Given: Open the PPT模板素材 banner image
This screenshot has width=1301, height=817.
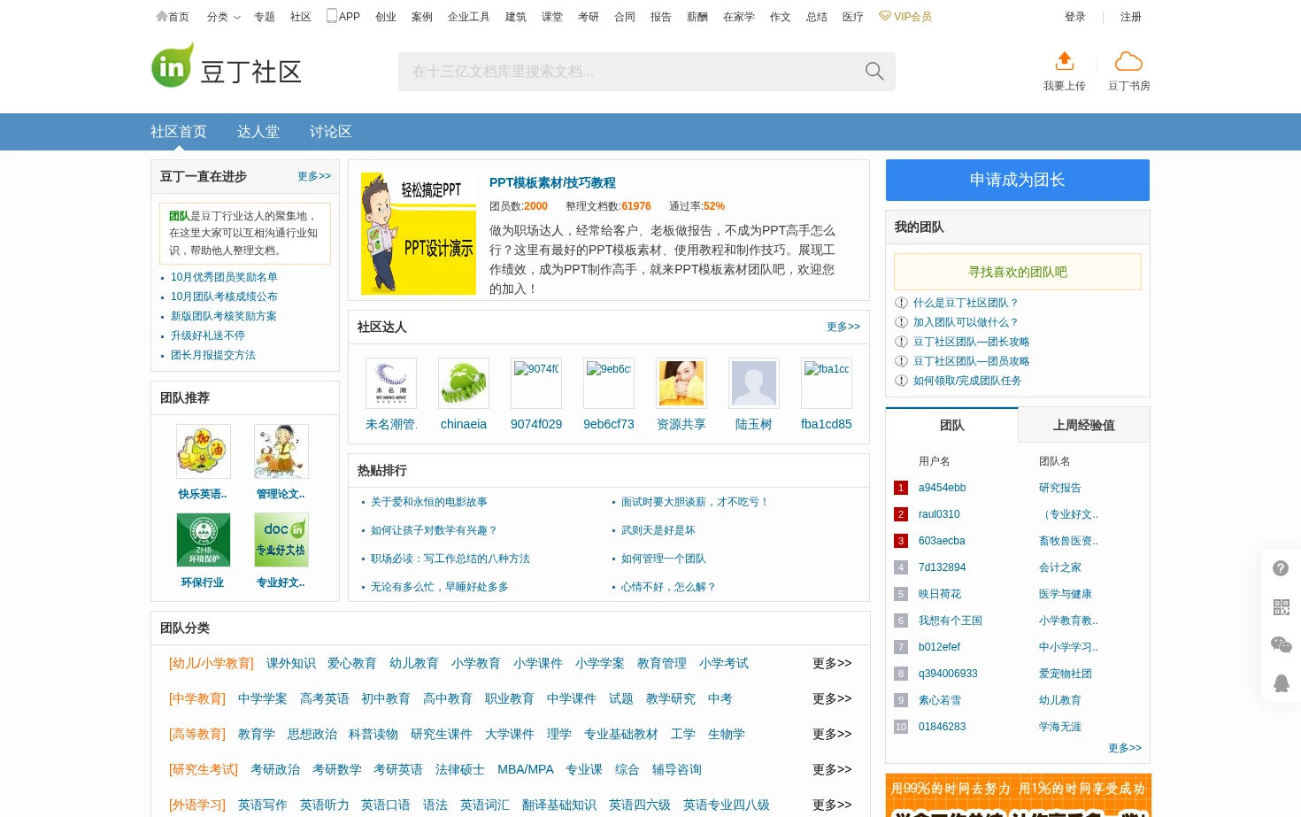Looking at the screenshot, I should point(419,234).
